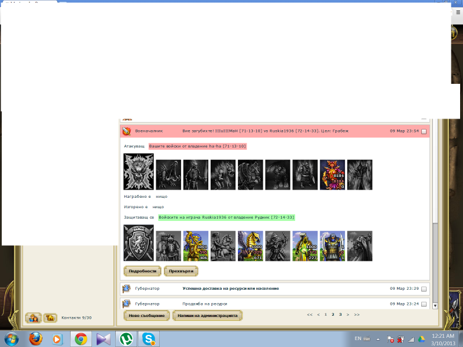Click the governor icon beside 'Успешна доставка'

[x=127, y=288]
